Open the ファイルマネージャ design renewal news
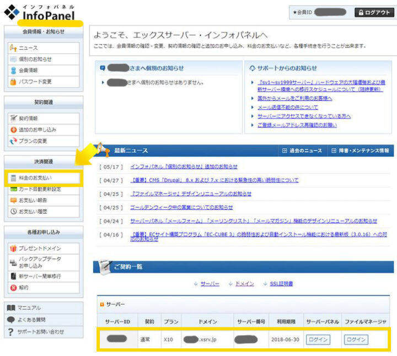 coord(191,194)
